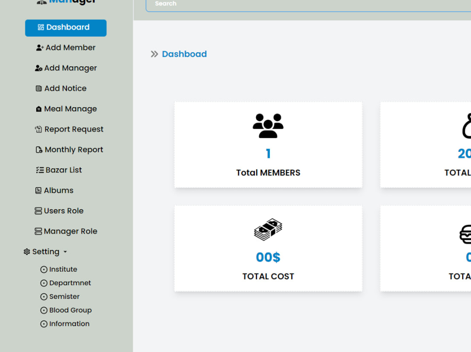Image resolution: width=471 pixels, height=352 pixels.
Task: Select the Information setting
Action: 65,324
